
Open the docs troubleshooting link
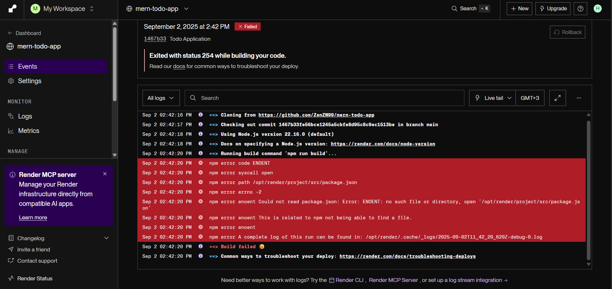(179, 66)
